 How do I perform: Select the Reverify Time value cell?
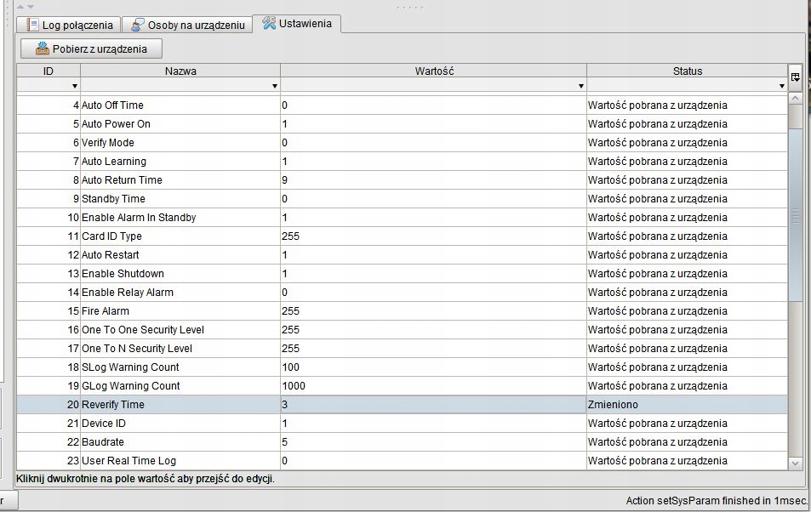coord(432,405)
